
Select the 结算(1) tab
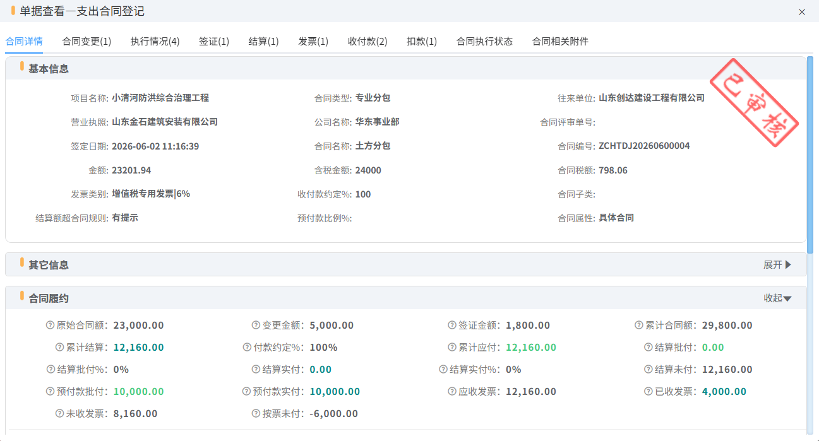click(x=264, y=42)
